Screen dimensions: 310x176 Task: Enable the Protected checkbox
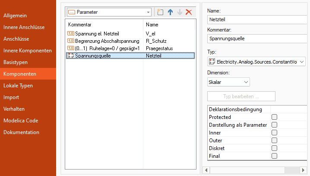[274, 117]
